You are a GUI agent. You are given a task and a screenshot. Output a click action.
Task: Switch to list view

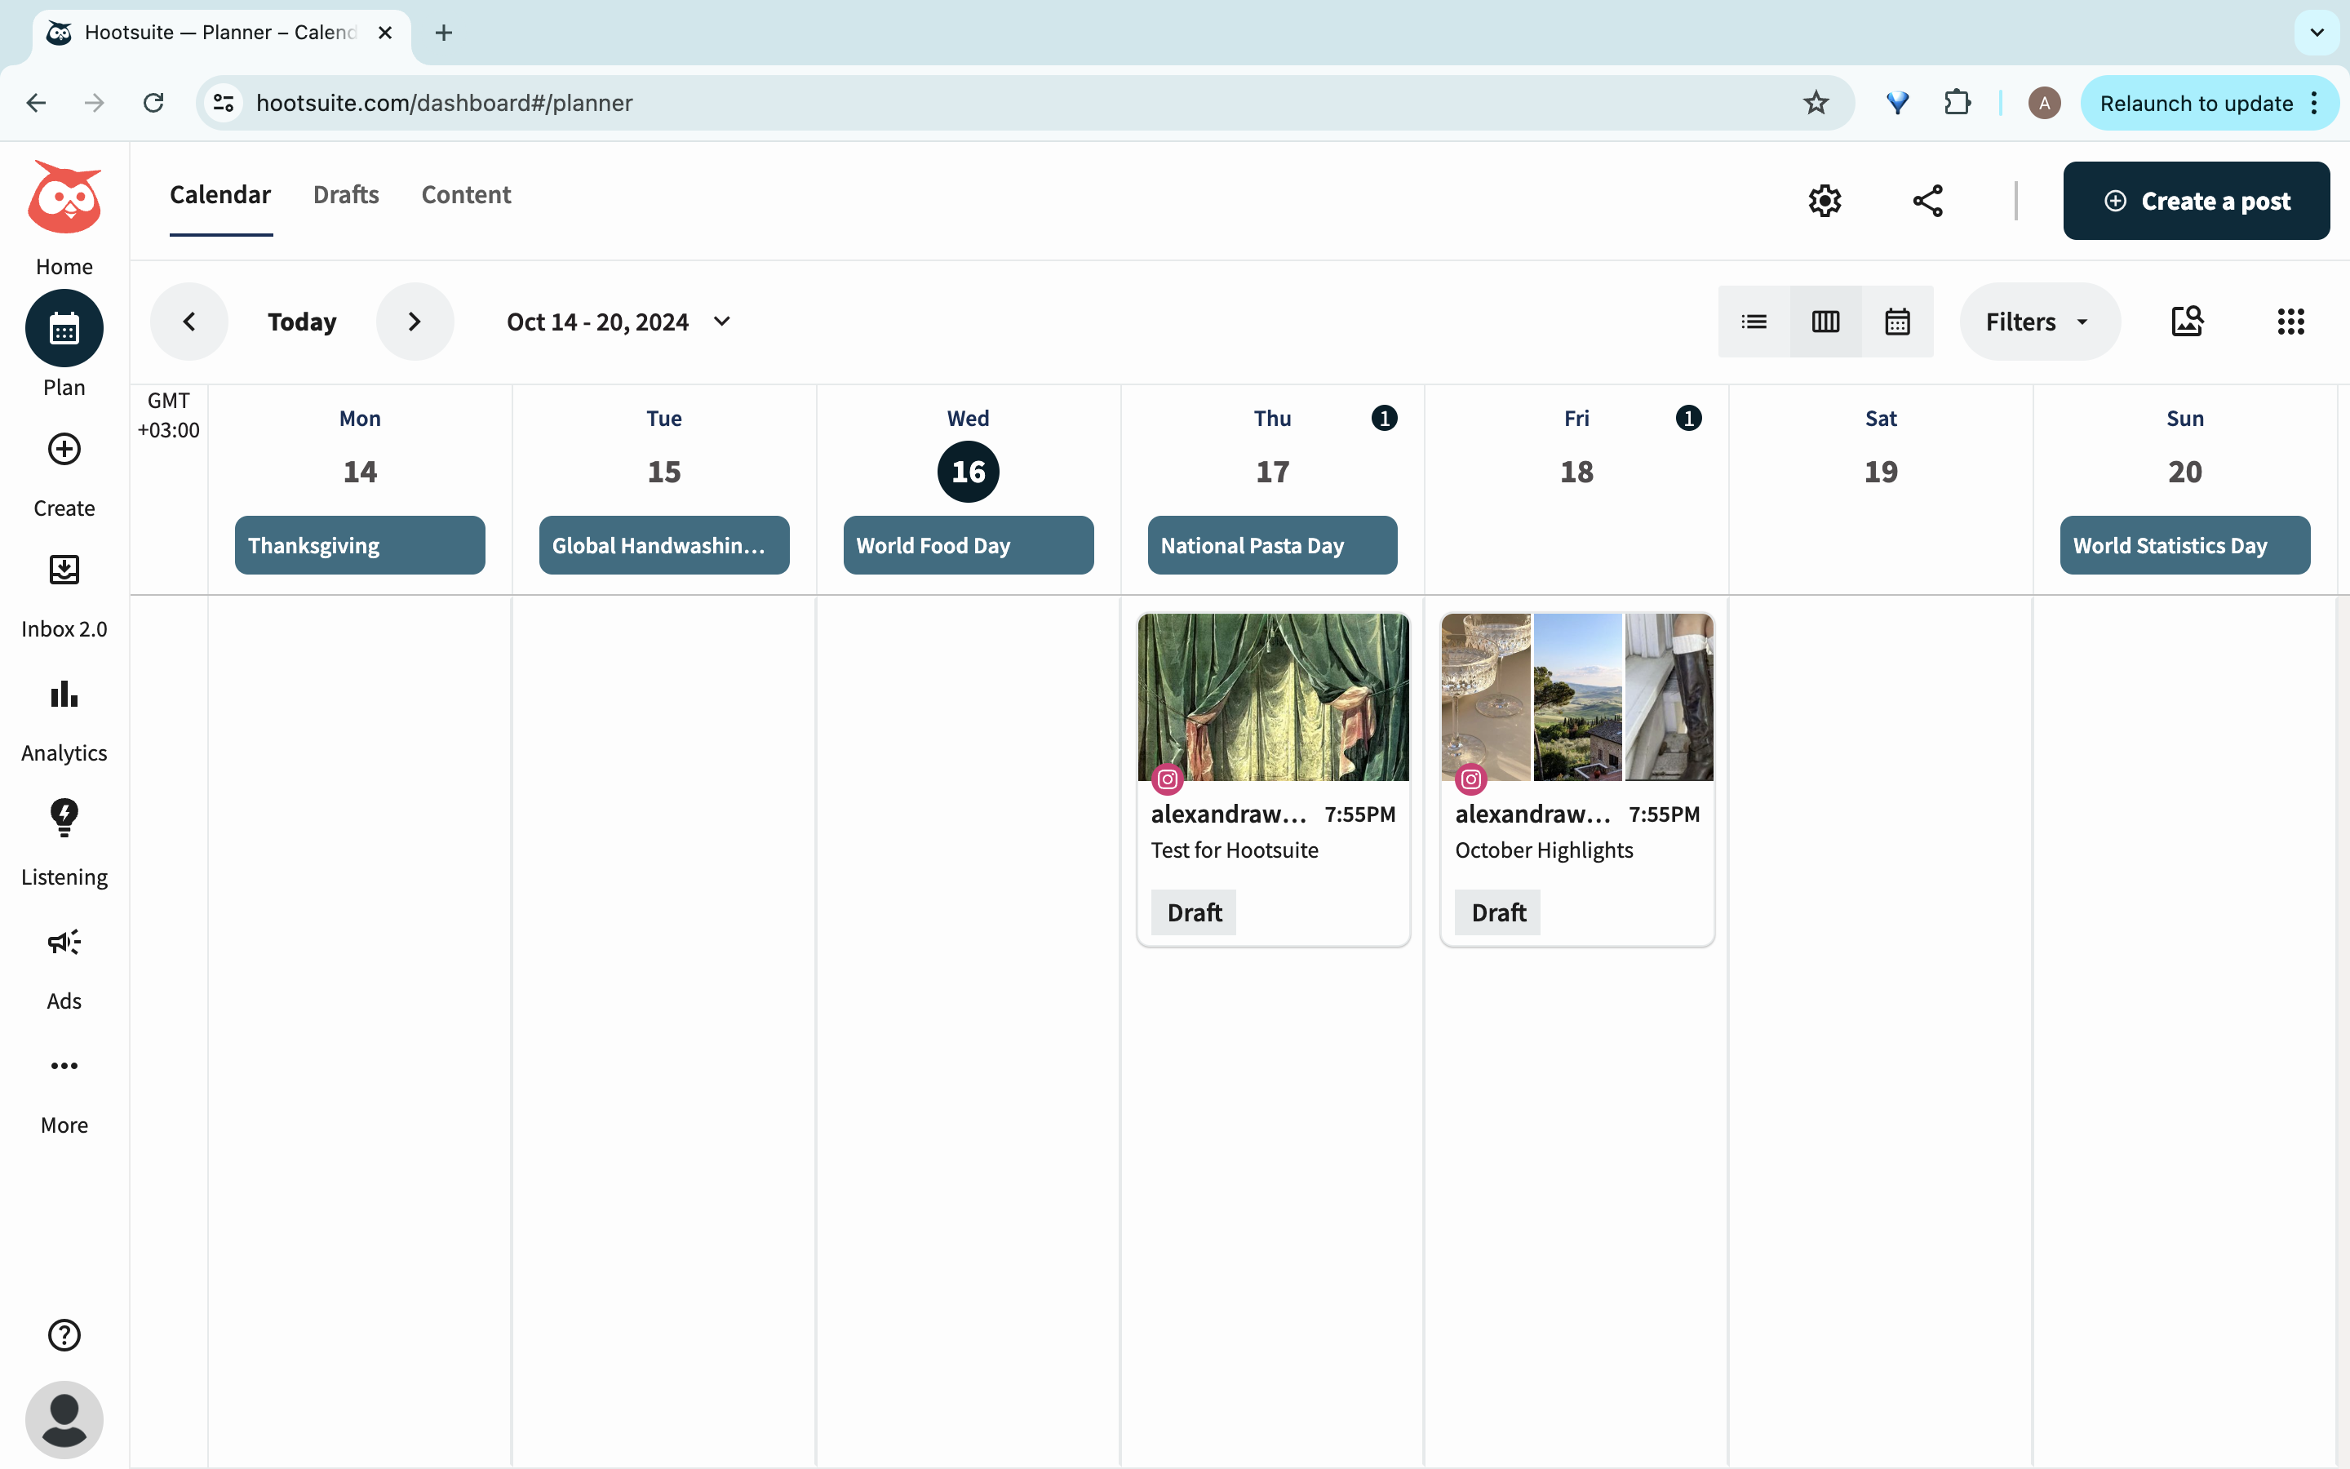tap(1754, 322)
